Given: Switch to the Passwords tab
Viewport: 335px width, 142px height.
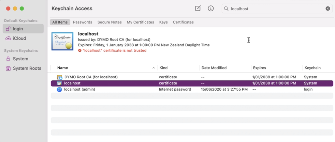Looking at the screenshot, I should tap(83, 22).
